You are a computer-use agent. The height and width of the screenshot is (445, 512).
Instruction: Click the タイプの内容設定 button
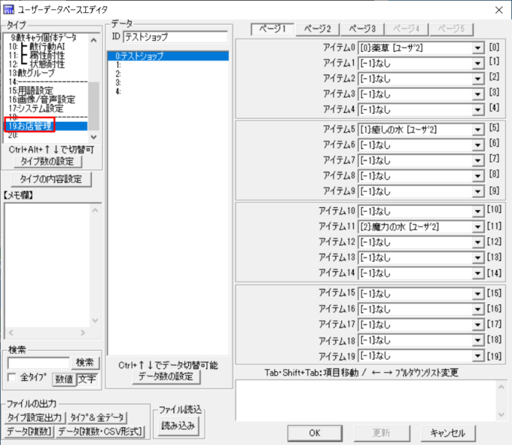tap(51, 179)
